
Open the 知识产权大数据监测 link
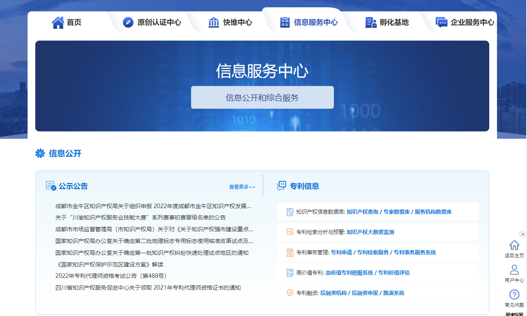(x=370, y=232)
